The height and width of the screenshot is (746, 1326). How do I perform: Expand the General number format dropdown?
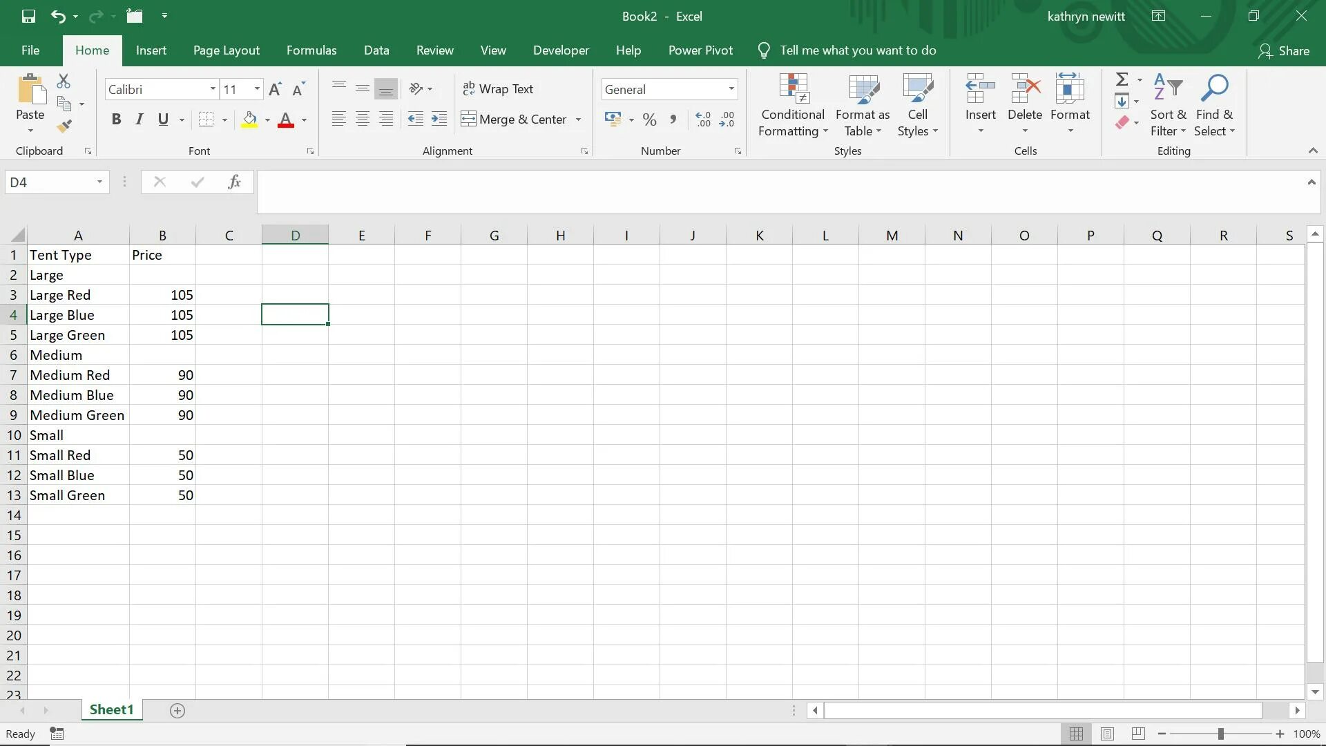tap(731, 89)
